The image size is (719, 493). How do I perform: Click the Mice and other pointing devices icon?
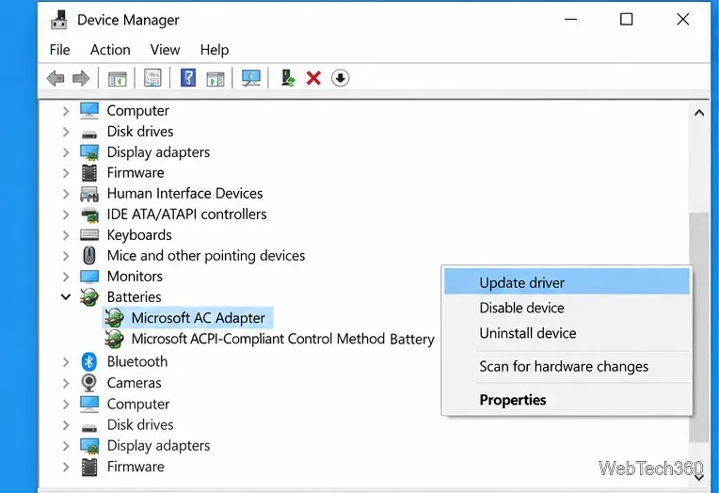(89, 256)
